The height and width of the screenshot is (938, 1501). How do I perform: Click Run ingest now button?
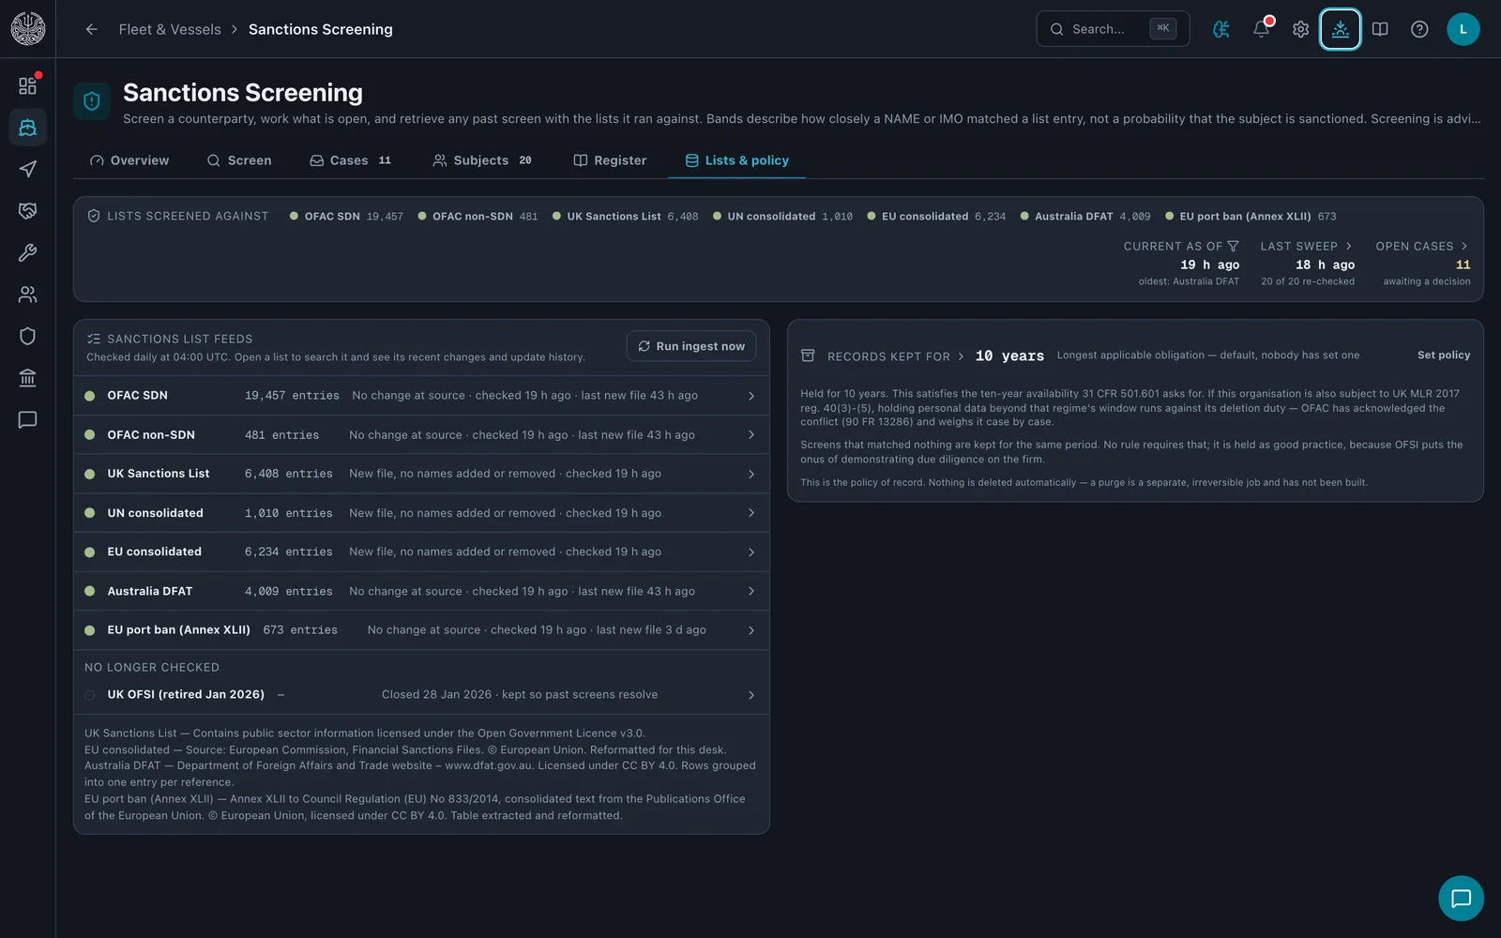click(x=691, y=346)
